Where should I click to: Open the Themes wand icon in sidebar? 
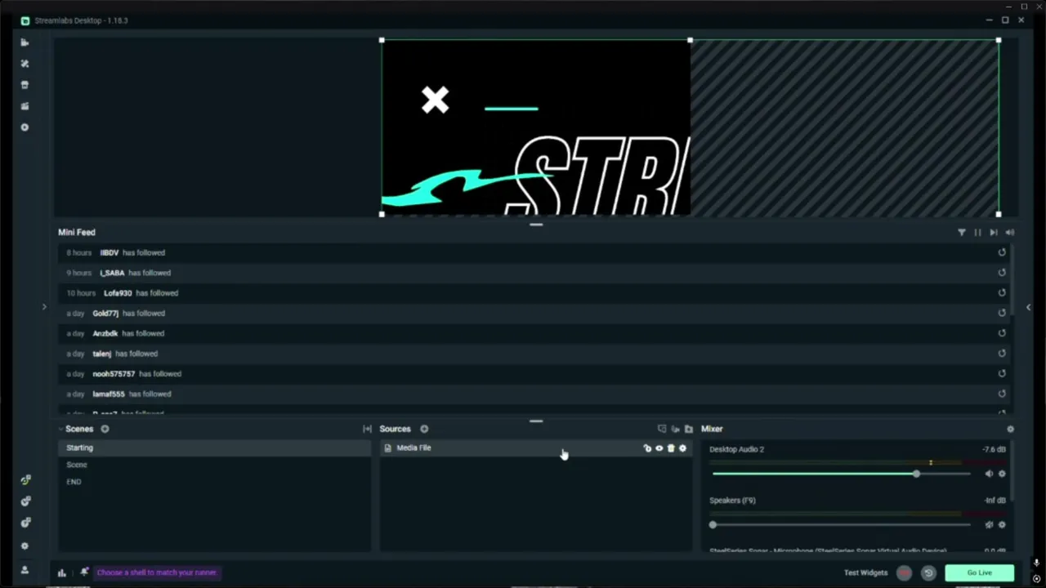point(25,64)
